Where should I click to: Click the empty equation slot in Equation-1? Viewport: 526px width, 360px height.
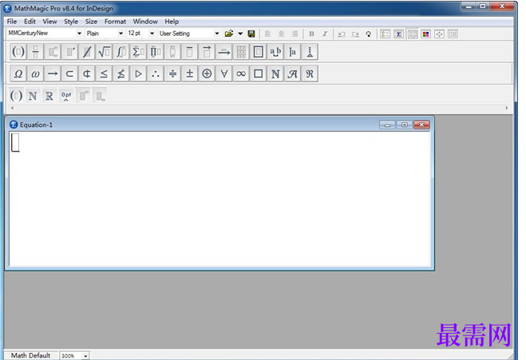15,142
